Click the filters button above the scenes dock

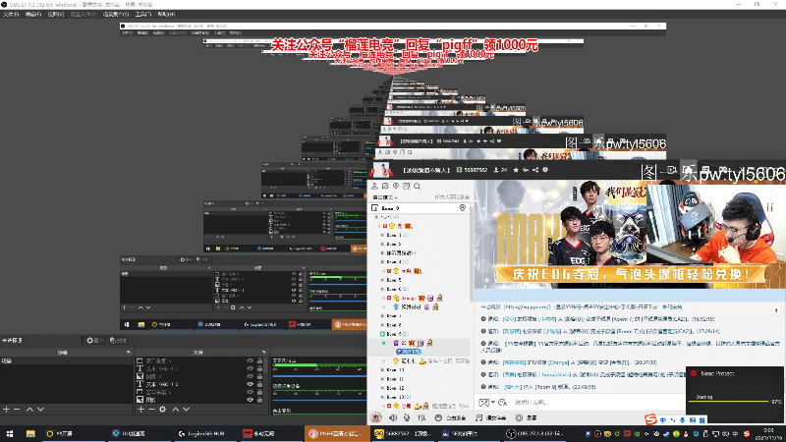click(118, 340)
